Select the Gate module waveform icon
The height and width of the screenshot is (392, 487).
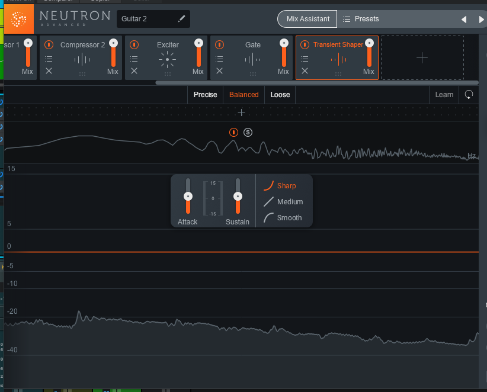coord(253,59)
